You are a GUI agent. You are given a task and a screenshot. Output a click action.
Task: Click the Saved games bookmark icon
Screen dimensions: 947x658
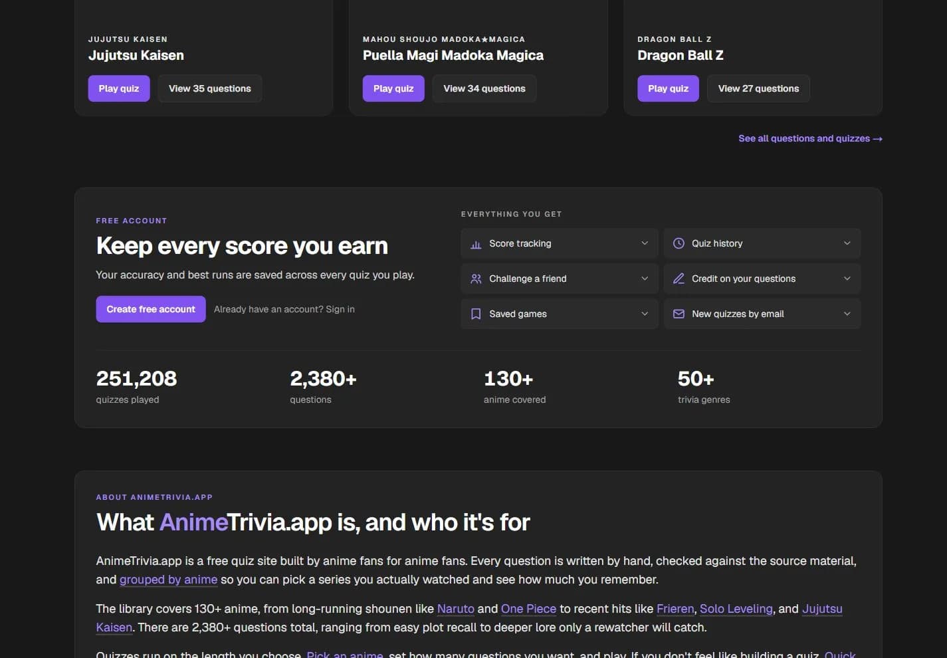pyautogui.click(x=476, y=314)
